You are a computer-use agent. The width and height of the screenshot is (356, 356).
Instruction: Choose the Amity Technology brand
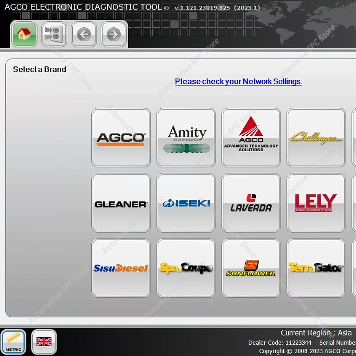click(x=186, y=138)
